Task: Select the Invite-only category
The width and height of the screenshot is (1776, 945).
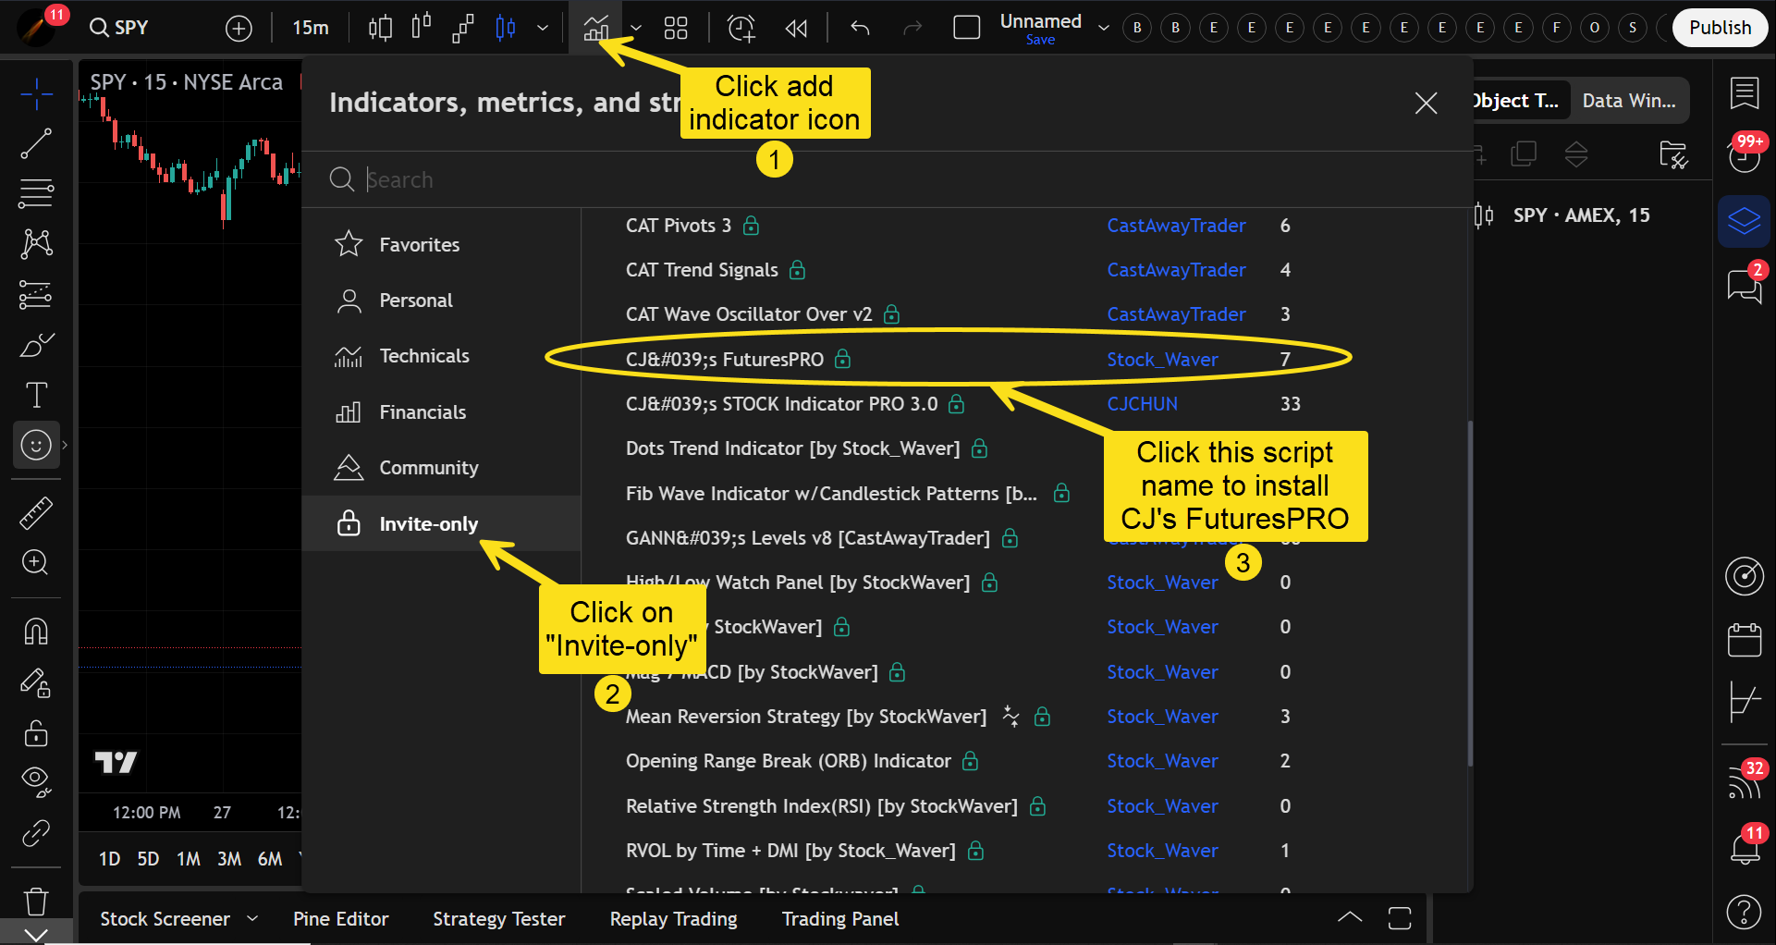Action: point(428,523)
